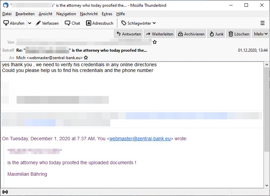The height and width of the screenshot is (196, 270).
Task: Open the Nachricht menu
Action: (x=89, y=14)
